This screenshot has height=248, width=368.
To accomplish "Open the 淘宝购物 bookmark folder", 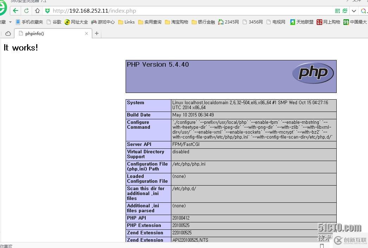I will [177, 22].
